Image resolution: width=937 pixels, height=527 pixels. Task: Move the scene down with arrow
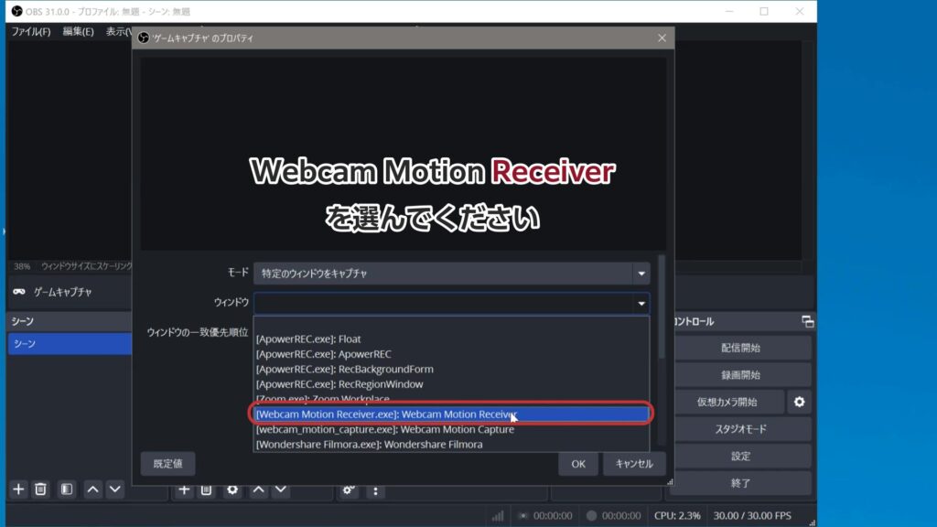[114, 489]
